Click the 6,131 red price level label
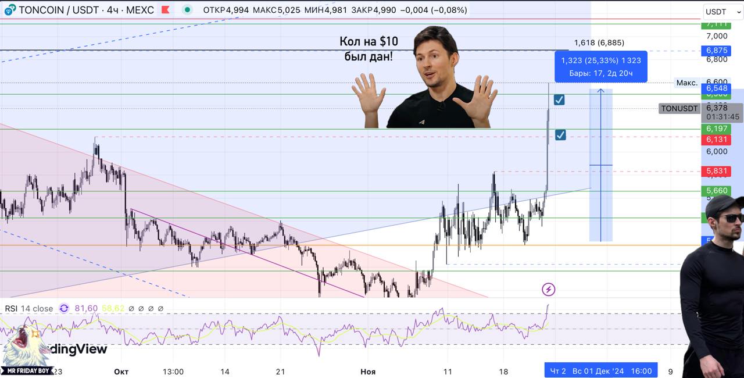Viewport: 744px width, 378px height. [717, 140]
